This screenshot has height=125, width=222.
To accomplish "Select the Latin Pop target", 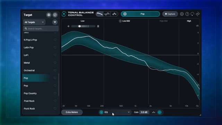I will (28, 48).
